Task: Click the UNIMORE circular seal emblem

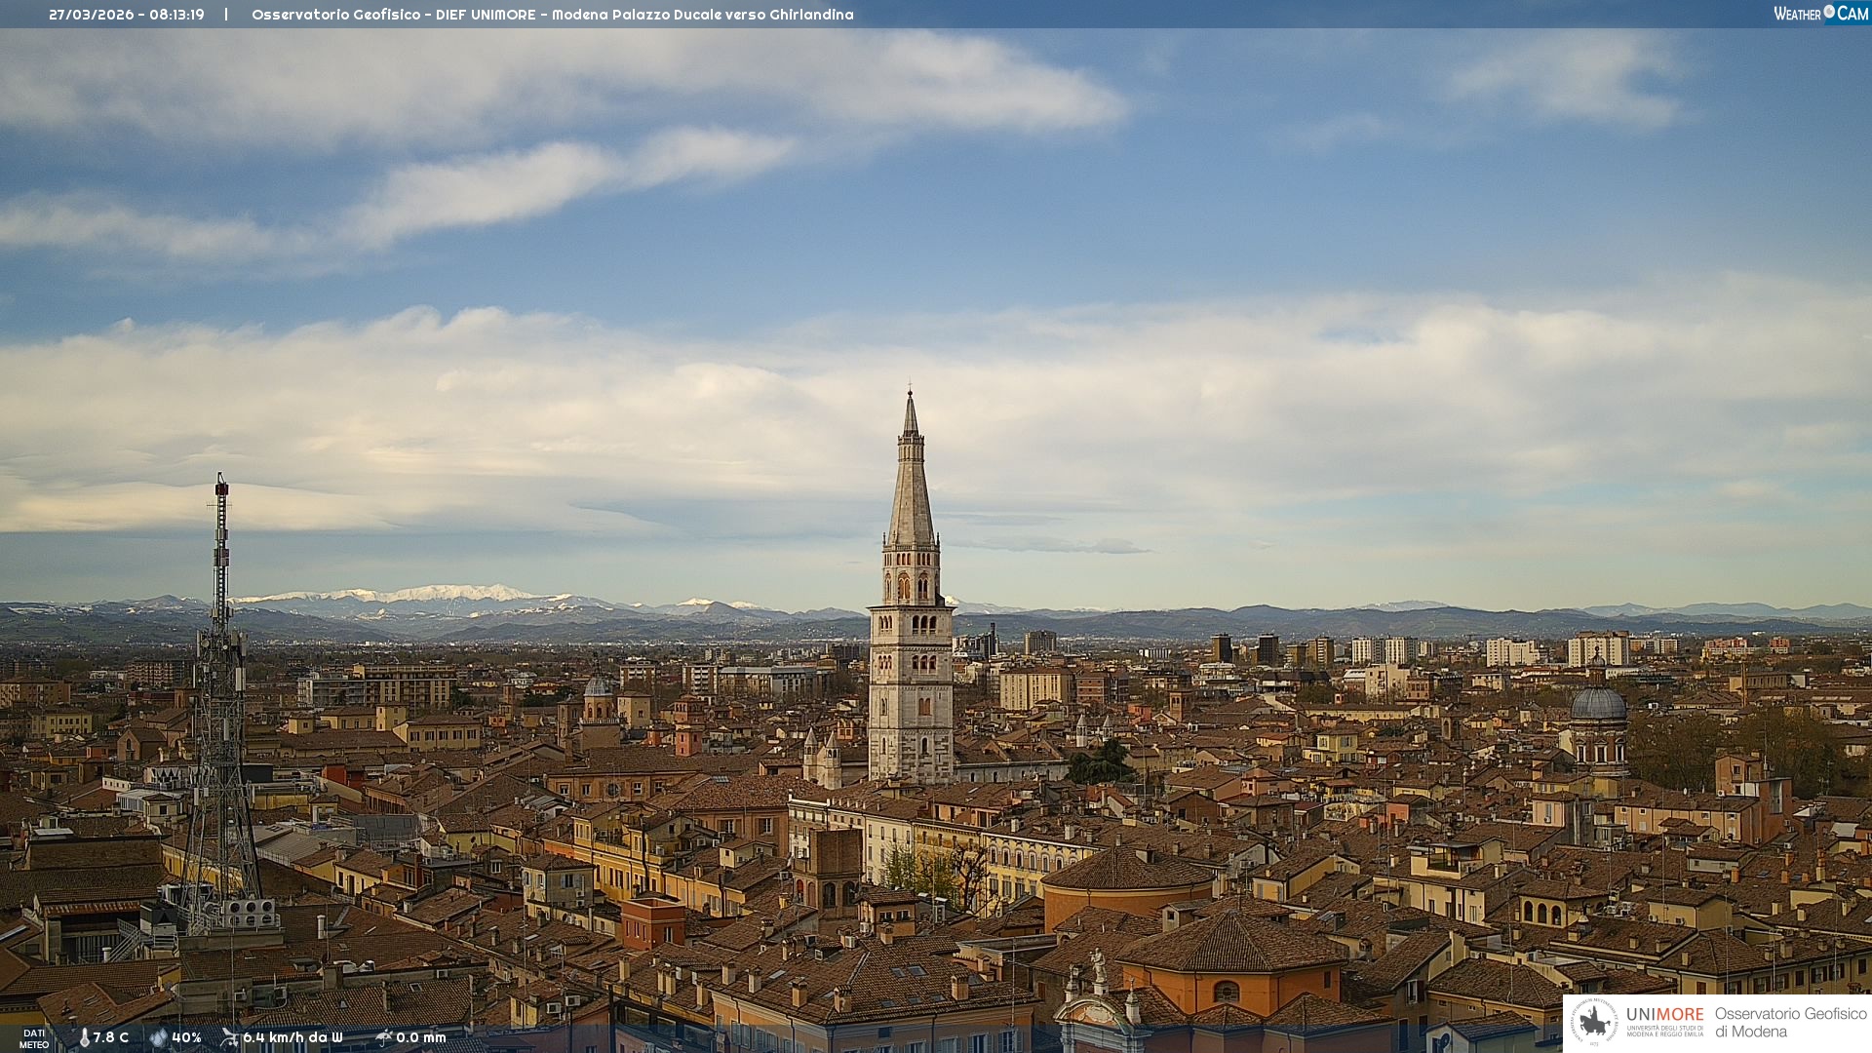Action: click(x=1594, y=1022)
